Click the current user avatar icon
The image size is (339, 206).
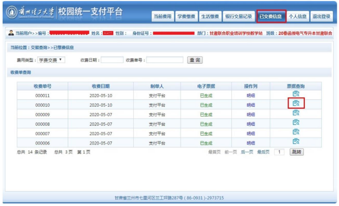(11, 33)
